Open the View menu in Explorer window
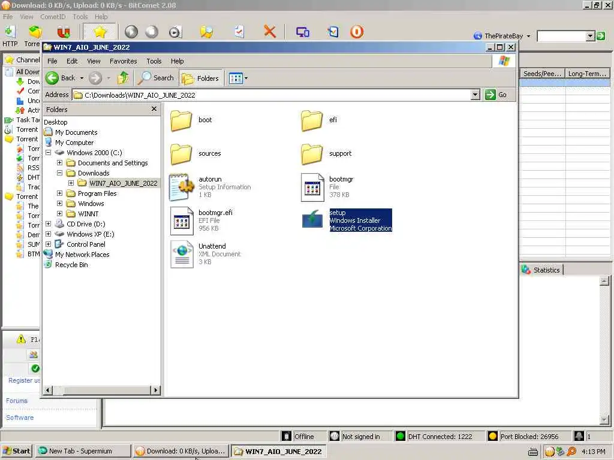Screen dimensions: 614x460 (x=94, y=61)
